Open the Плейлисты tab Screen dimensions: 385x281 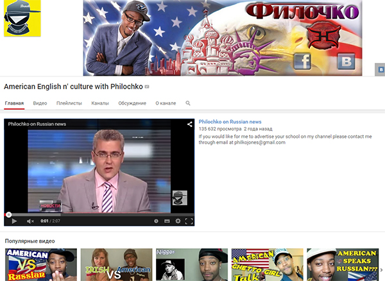pyautogui.click(x=69, y=103)
